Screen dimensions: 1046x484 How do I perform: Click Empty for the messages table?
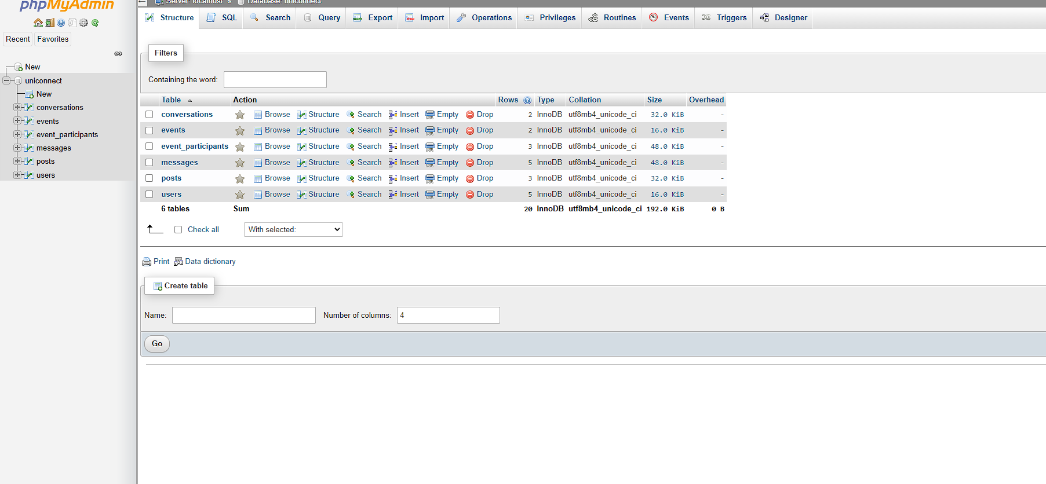(x=442, y=163)
